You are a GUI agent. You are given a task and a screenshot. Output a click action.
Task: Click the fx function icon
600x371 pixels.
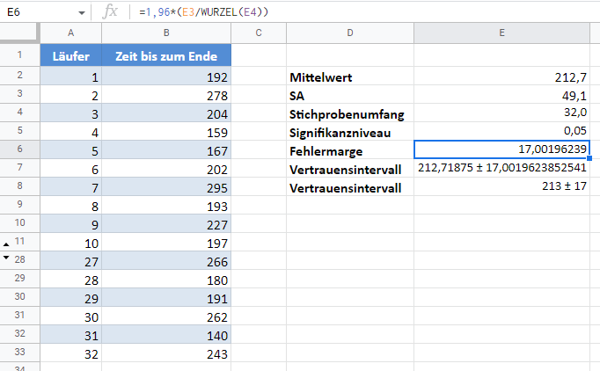point(110,11)
